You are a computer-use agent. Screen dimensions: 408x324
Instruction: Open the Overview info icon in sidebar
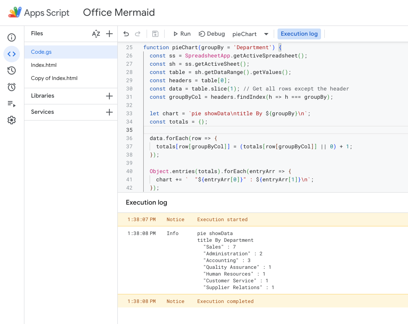click(12, 38)
